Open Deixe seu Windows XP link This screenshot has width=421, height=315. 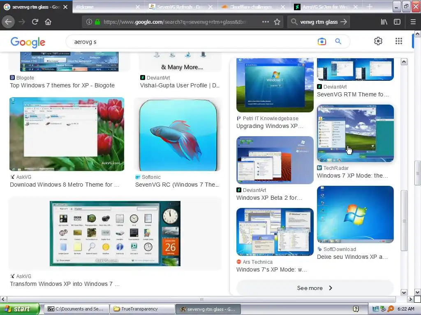tap(352, 257)
